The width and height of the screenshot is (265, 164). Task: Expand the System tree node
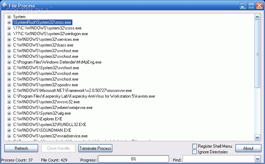click(x=9, y=17)
